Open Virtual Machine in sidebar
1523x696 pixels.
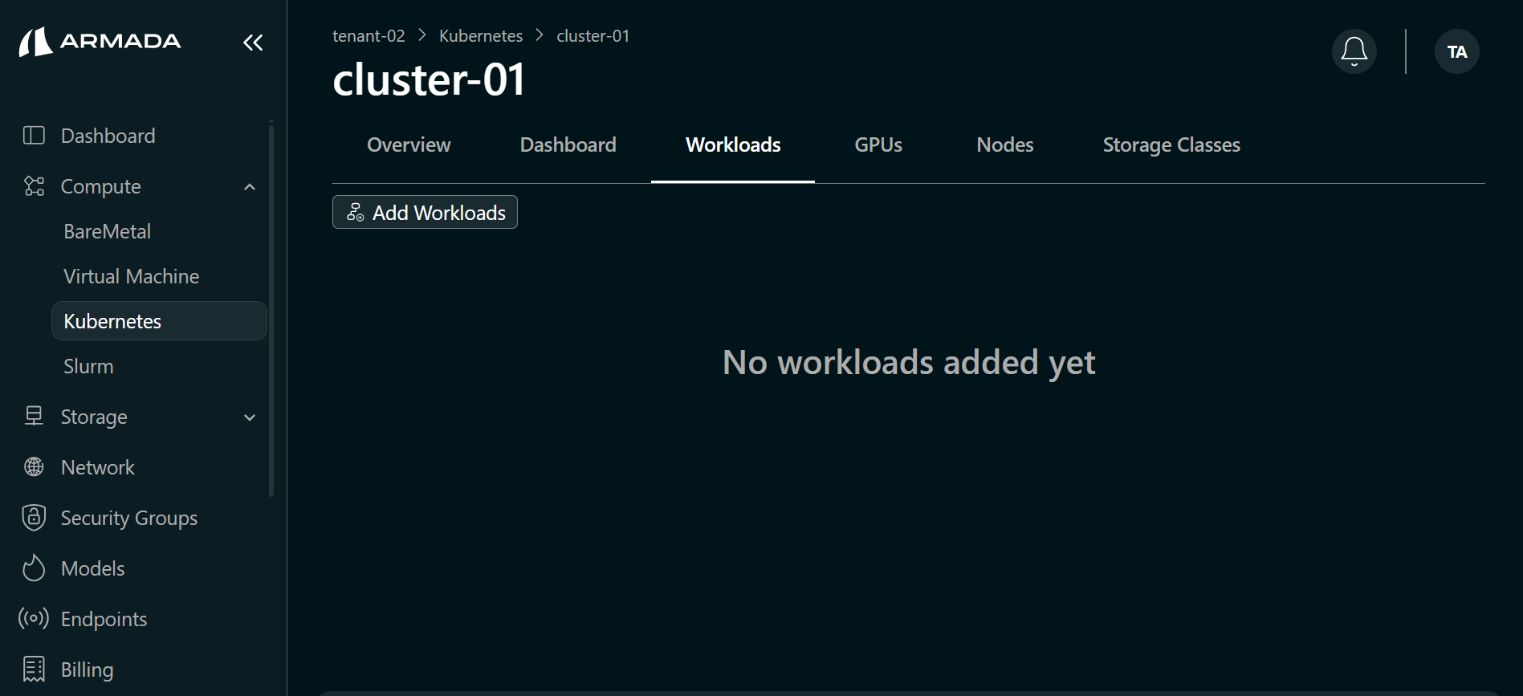coord(132,276)
